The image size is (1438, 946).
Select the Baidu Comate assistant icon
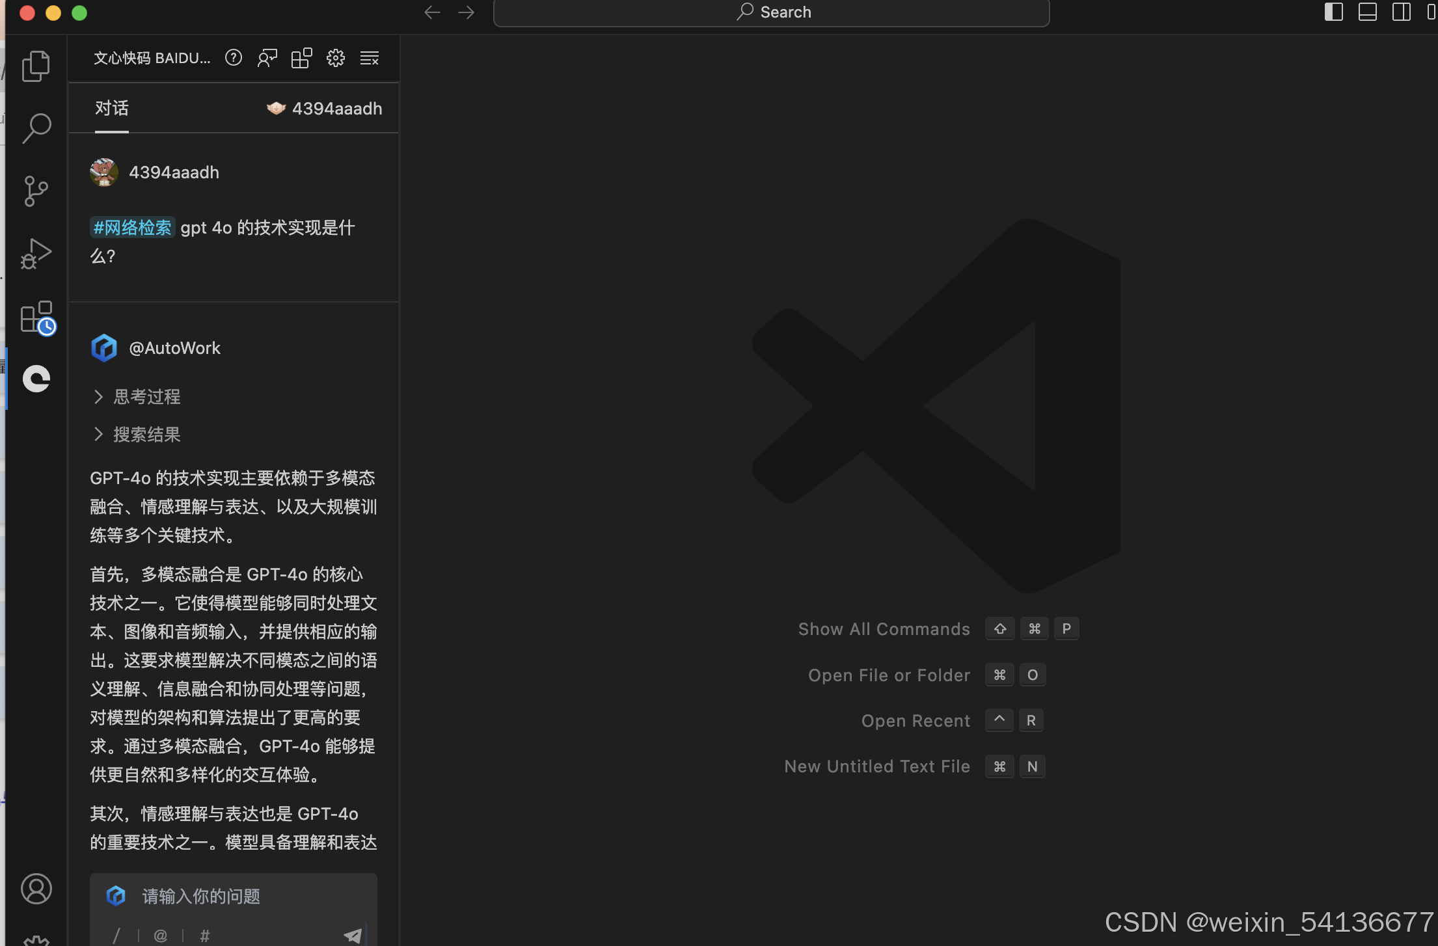[x=36, y=379]
